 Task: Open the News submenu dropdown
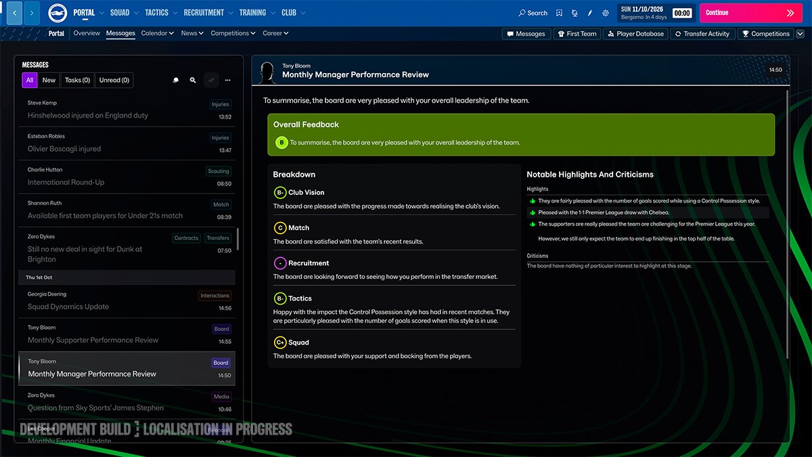(x=192, y=33)
